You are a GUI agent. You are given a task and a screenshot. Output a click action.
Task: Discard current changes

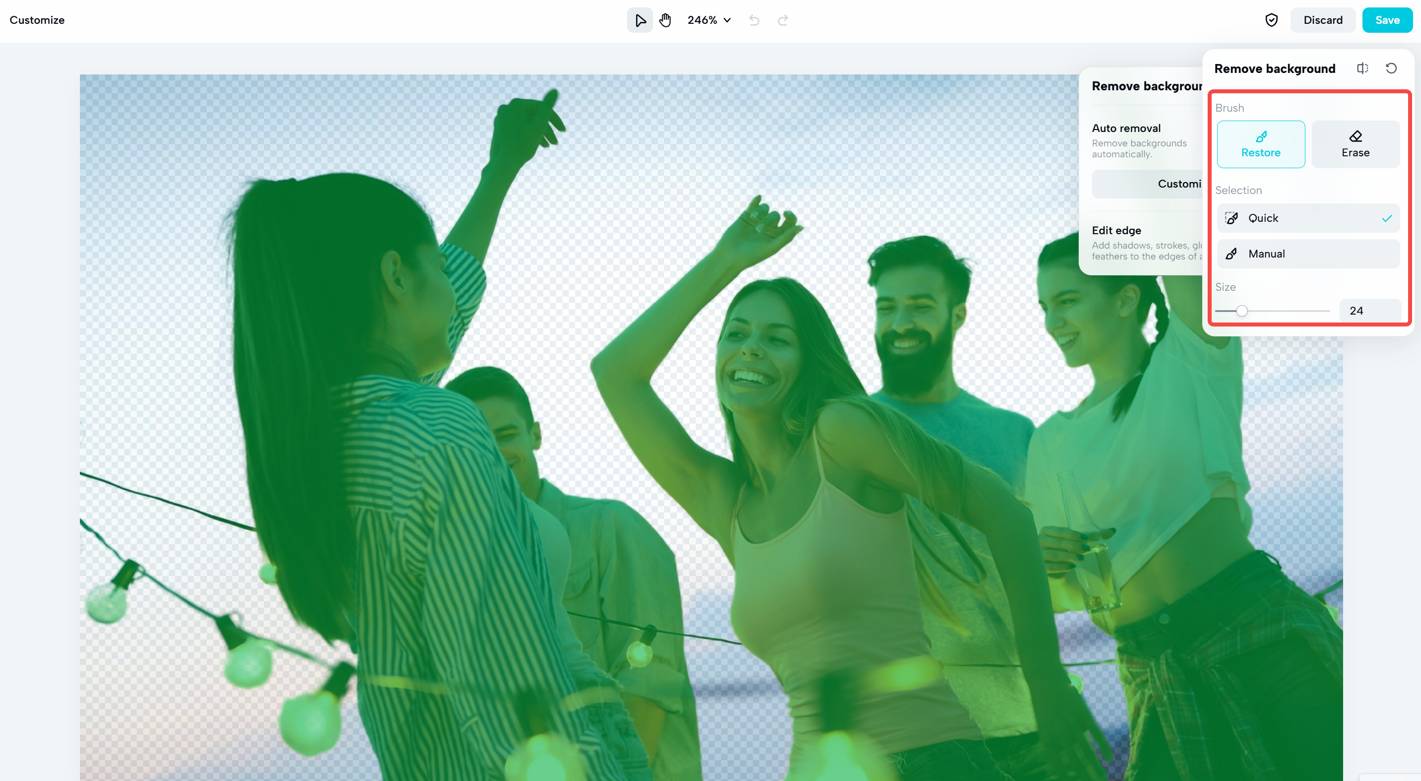coord(1323,20)
